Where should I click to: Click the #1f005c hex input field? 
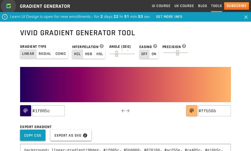(48, 111)
